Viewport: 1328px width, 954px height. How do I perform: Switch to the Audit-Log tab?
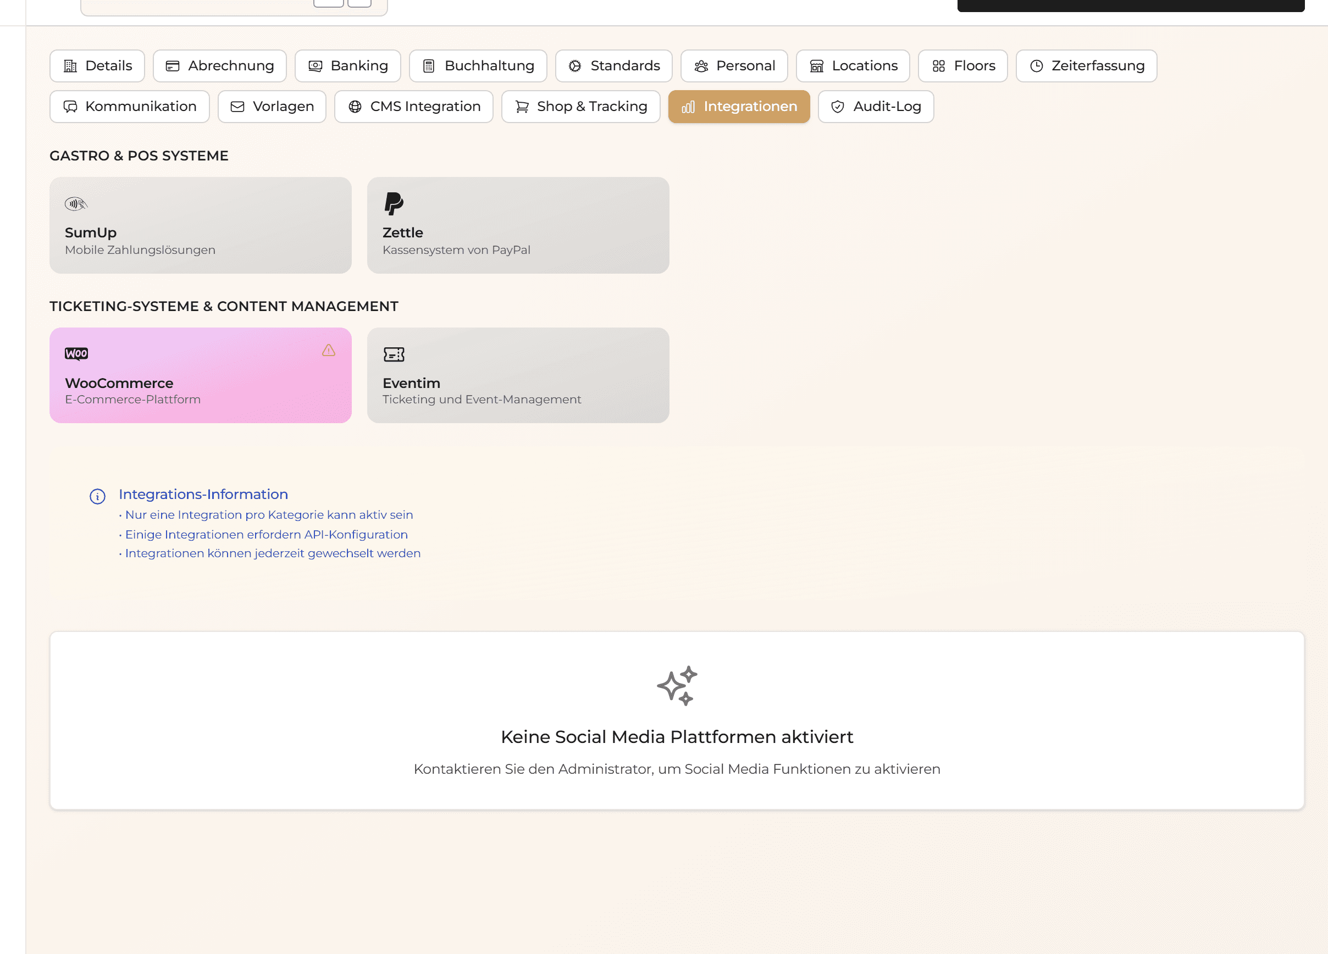coord(876,107)
